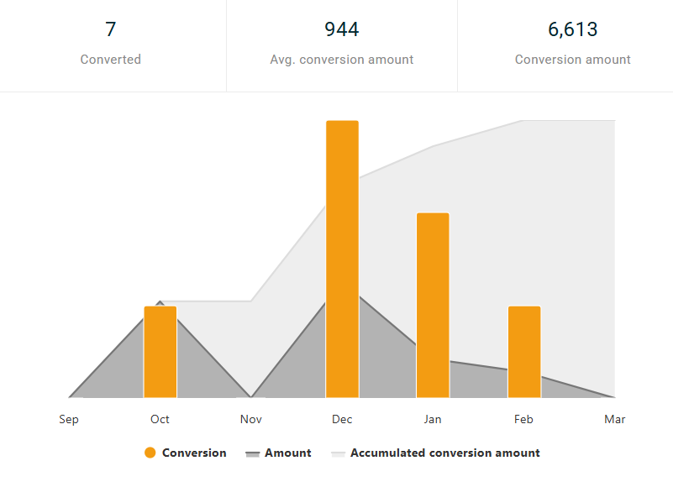Image resolution: width=673 pixels, height=487 pixels.
Task: Hide the Amount series via legend text
Action: [x=287, y=453]
